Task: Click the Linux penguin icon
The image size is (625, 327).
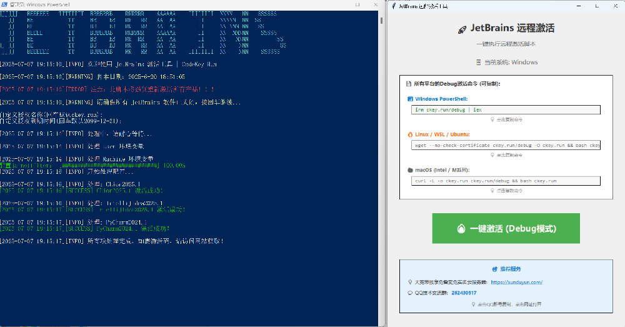Action: coord(410,134)
